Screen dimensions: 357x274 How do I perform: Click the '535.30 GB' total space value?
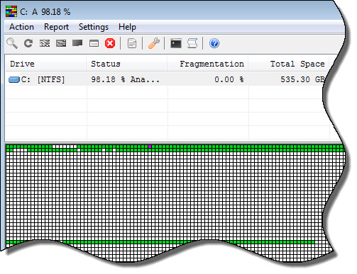(x=302, y=79)
